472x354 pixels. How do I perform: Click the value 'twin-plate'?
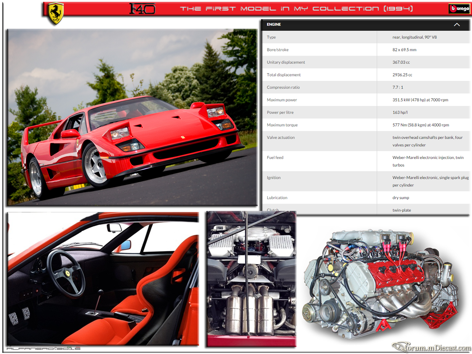click(402, 210)
